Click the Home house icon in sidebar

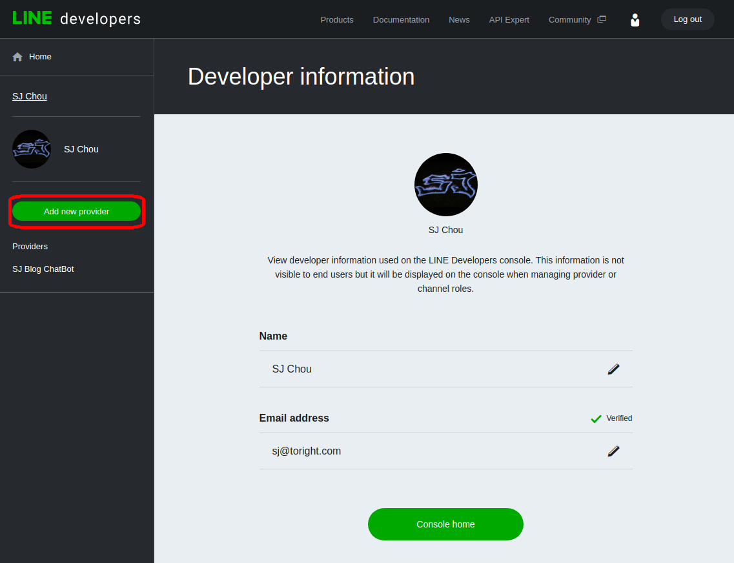17,57
